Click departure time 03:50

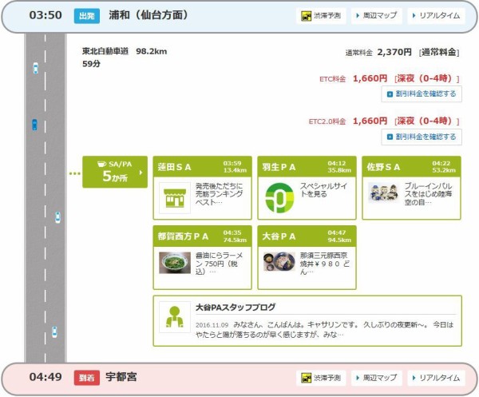[x=46, y=15]
